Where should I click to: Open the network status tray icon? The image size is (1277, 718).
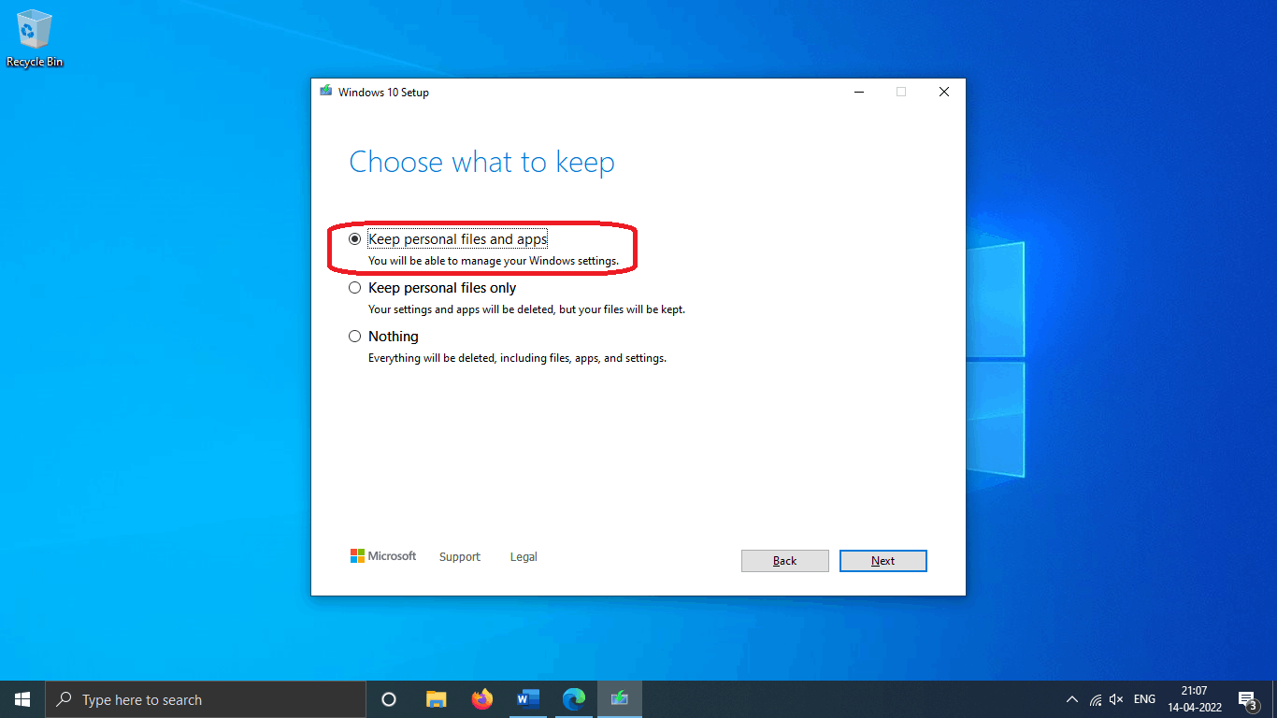[x=1096, y=699]
